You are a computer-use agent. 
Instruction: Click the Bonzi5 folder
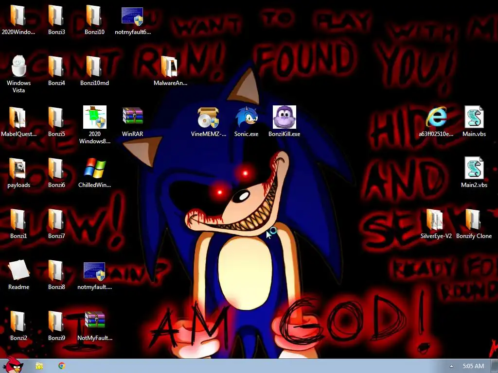coord(56,118)
